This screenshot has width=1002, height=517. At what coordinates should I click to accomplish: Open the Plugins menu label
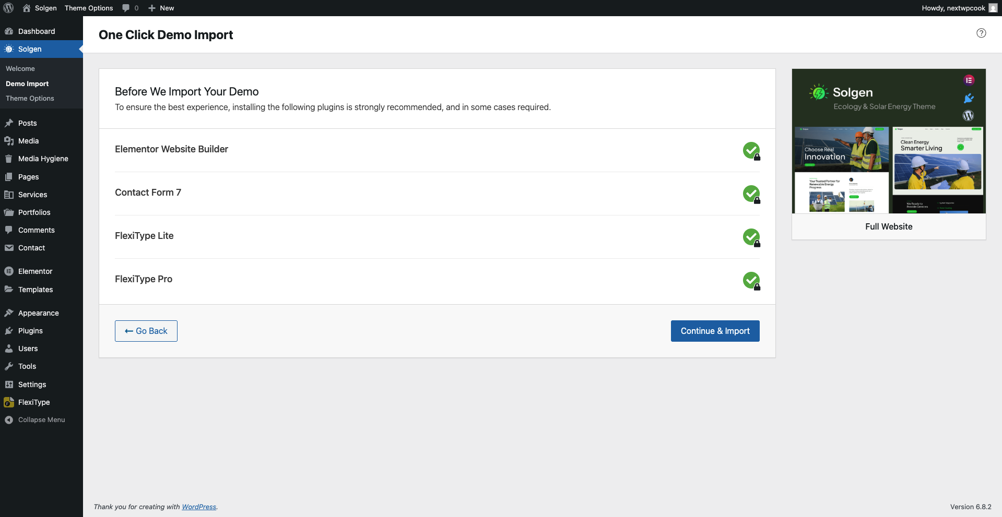[x=30, y=331]
